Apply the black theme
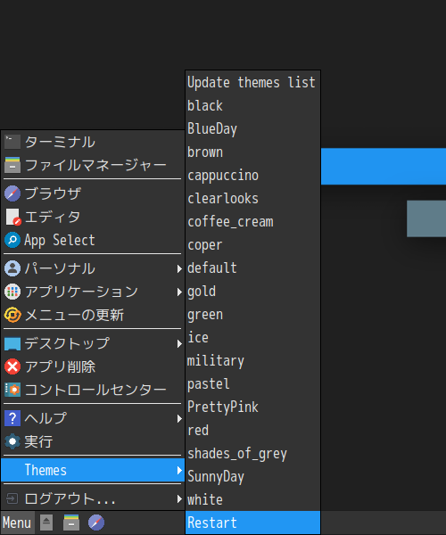 pos(252,106)
